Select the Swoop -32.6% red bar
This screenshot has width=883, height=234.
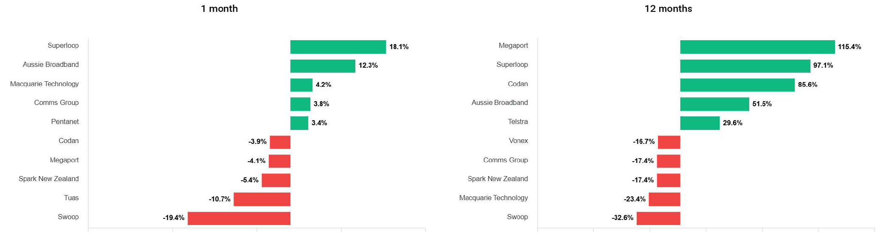(x=658, y=218)
